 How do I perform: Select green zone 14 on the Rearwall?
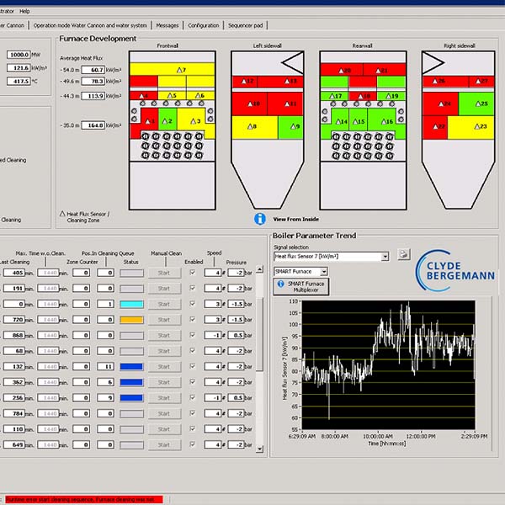[x=340, y=121]
